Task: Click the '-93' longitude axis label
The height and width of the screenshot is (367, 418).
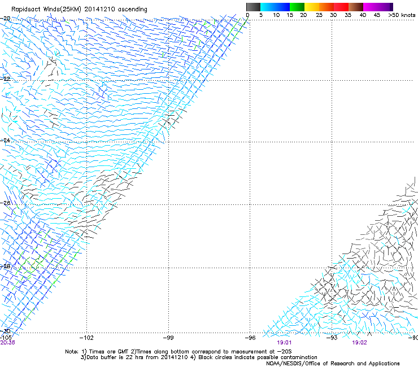Action: click(332, 338)
